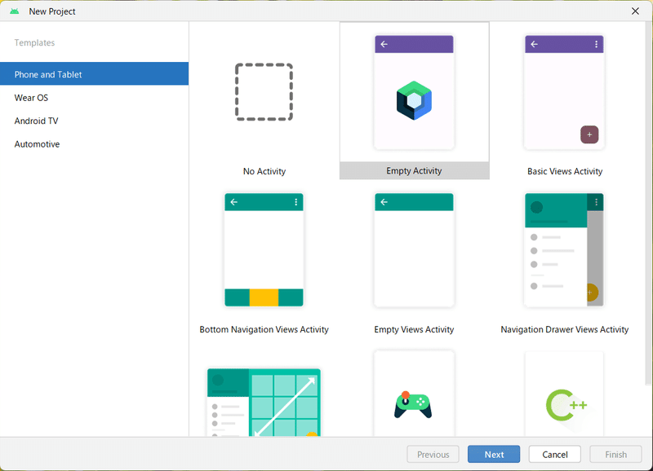The image size is (653, 471).
Task: Click the "No Activity" label
Action: click(x=264, y=171)
